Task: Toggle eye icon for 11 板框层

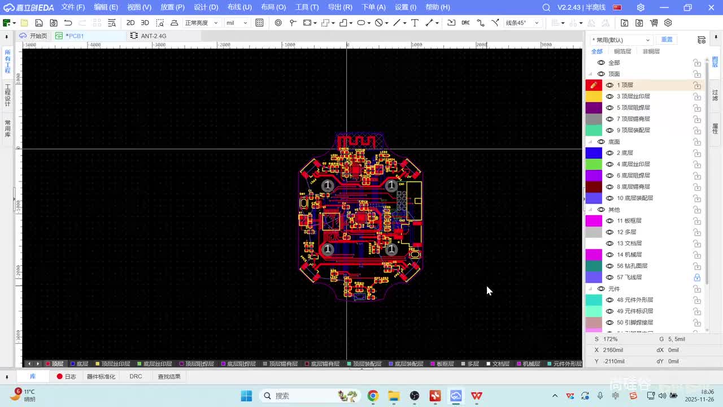Action: (609, 220)
